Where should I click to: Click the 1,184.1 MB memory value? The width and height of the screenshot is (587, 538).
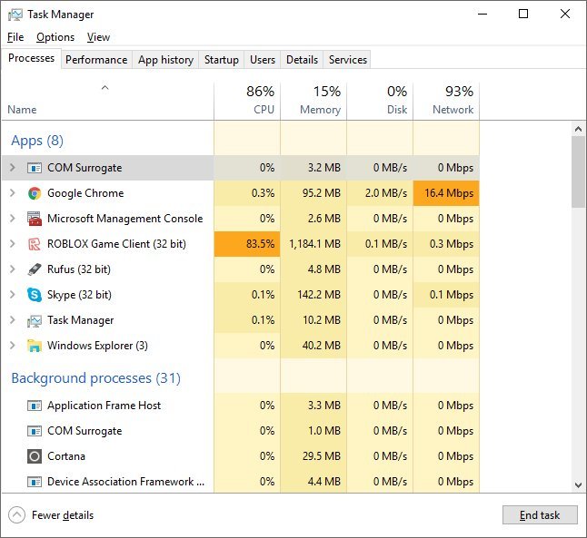pyautogui.click(x=314, y=244)
